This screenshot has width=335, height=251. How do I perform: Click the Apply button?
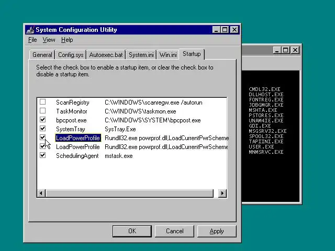[x=217, y=231]
